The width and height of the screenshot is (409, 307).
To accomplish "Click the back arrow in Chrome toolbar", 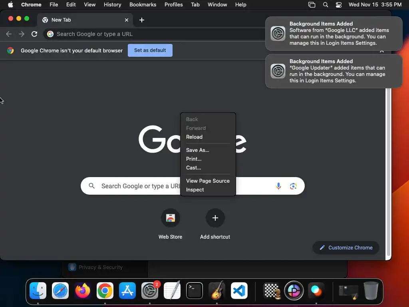I will click(x=9, y=34).
